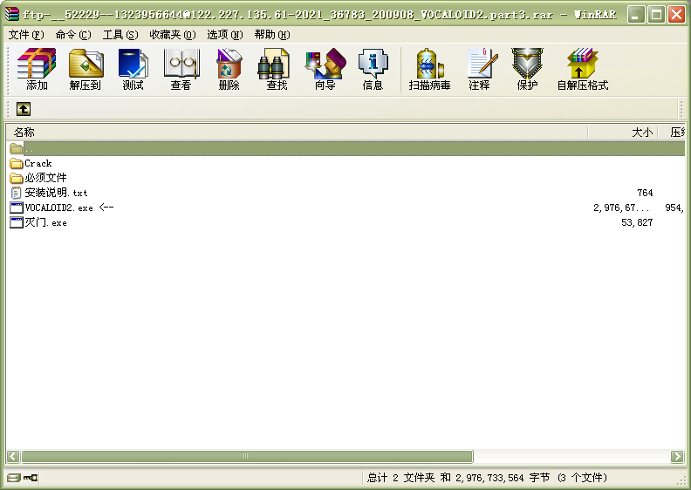Image resolution: width=691 pixels, height=490 pixels.
Task: Open the 文件(F) menu
Action: pos(26,34)
